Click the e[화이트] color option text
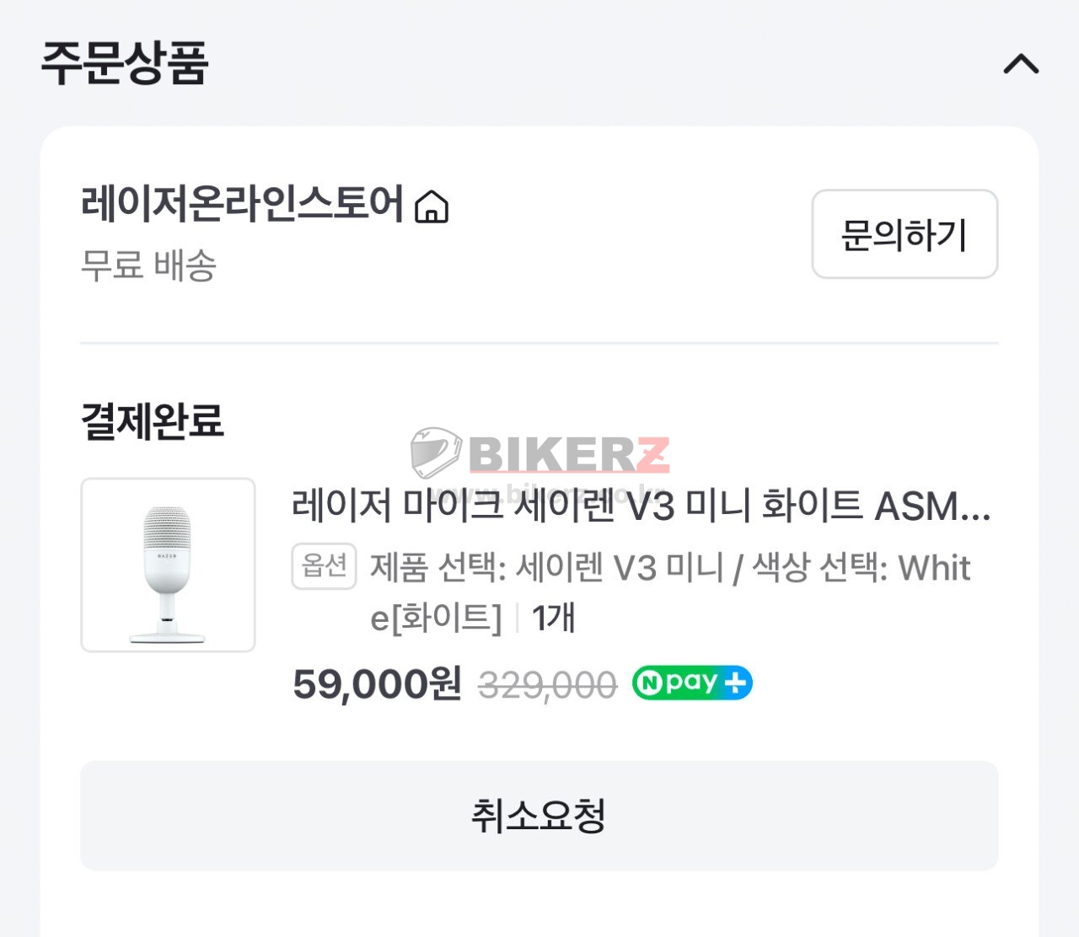Viewport: 1079px width, 937px height. coord(436,618)
